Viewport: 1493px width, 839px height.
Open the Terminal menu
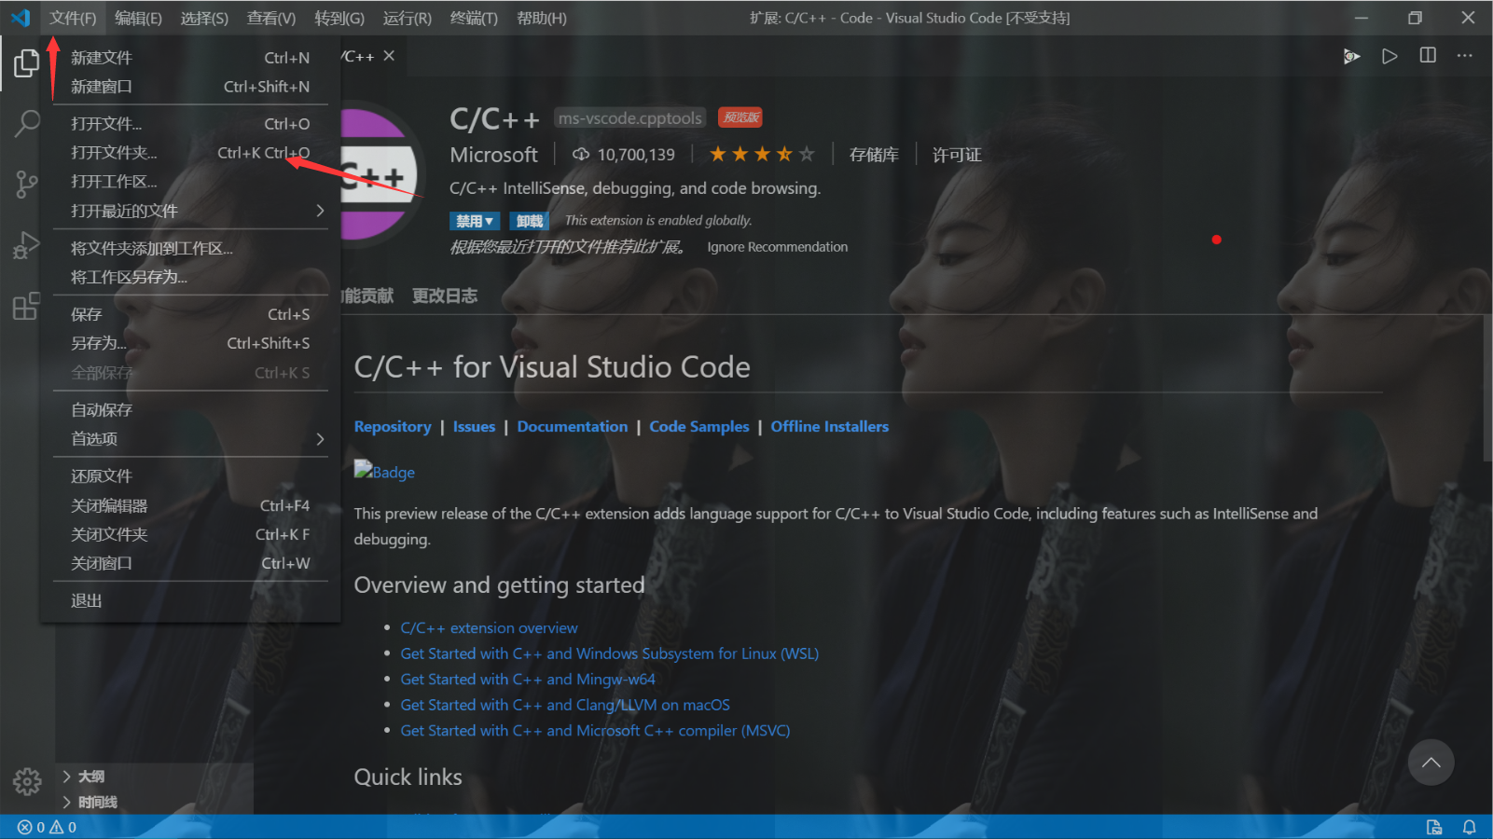click(x=474, y=18)
